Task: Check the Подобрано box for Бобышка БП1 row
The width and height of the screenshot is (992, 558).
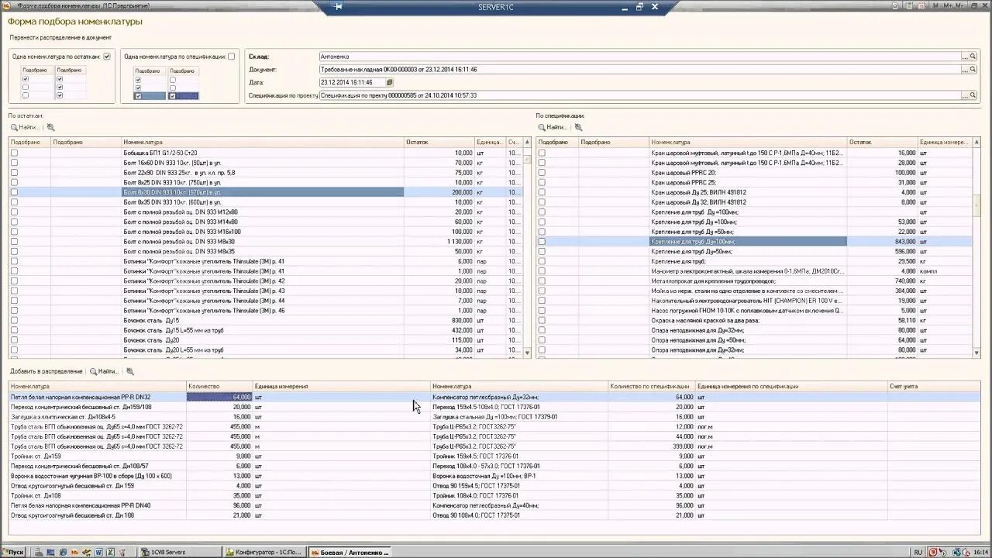Action: click(x=14, y=153)
